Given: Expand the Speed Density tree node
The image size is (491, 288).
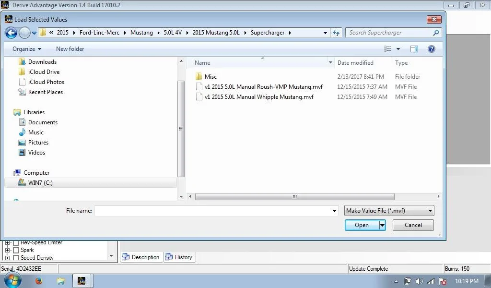Looking at the screenshot, I should pyautogui.click(x=8, y=258).
